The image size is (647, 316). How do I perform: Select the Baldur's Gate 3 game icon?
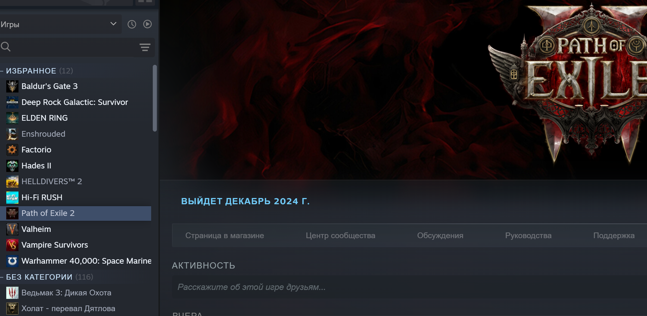pos(12,86)
